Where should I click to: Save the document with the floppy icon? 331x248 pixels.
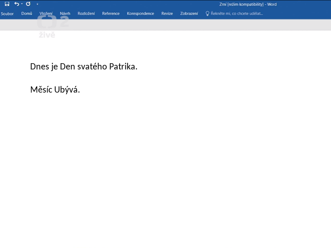pyautogui.click(x=7, y=4)
